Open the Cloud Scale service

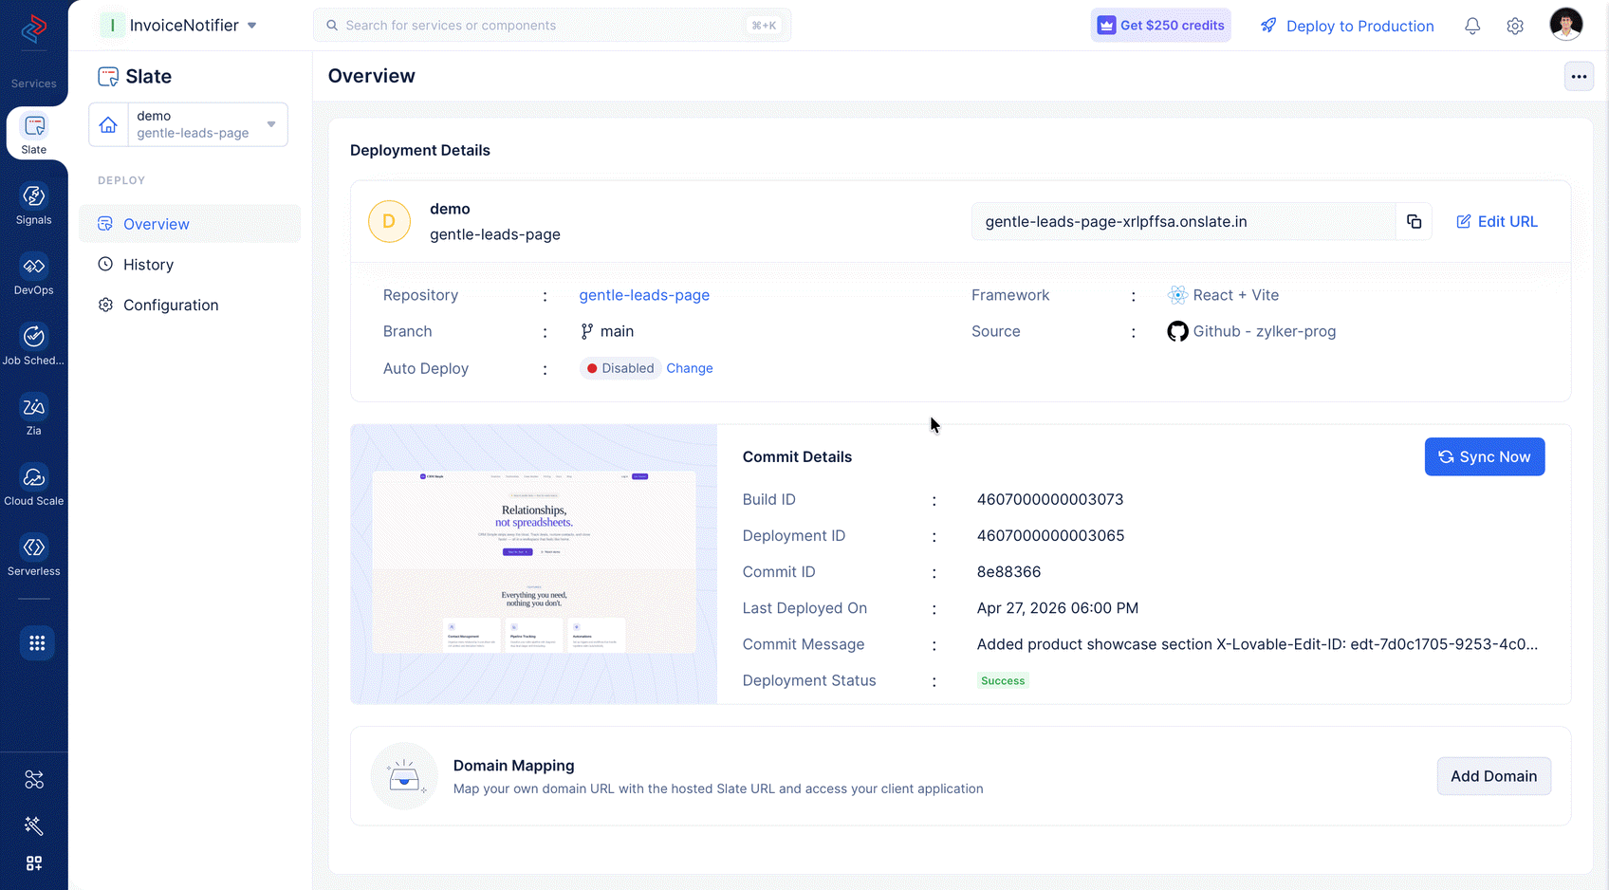tap(34, 486)
